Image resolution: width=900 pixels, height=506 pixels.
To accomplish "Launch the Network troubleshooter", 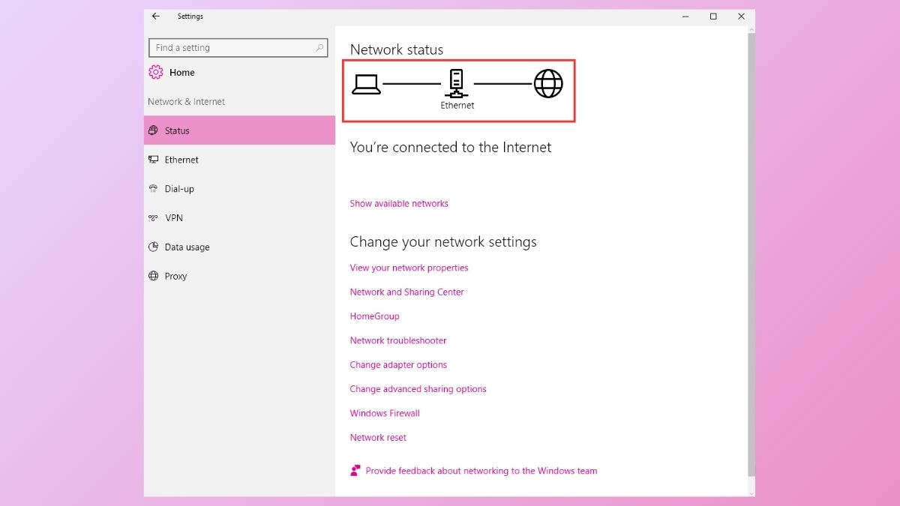I will (x=398, y=340).
